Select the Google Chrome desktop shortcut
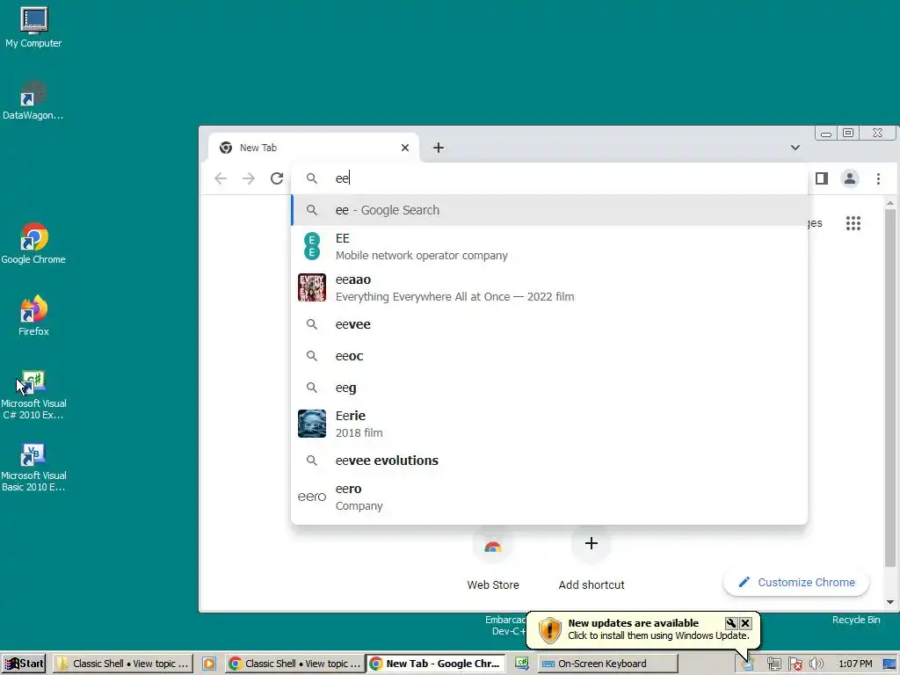900x675 pixels. pyautogui.click(x=33, y=243)
